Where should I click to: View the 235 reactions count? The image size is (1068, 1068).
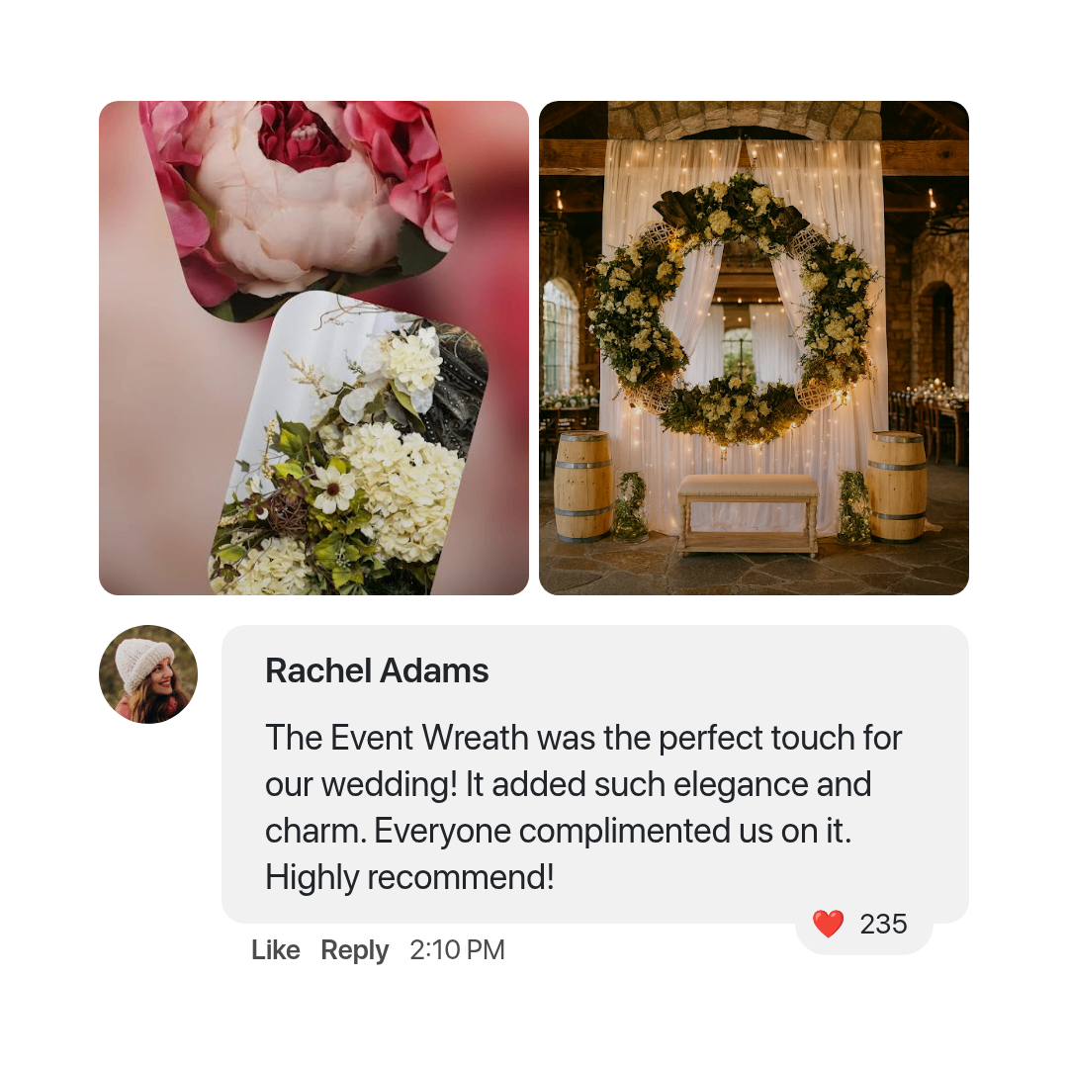pyautogui.click(x=883, y=925)
